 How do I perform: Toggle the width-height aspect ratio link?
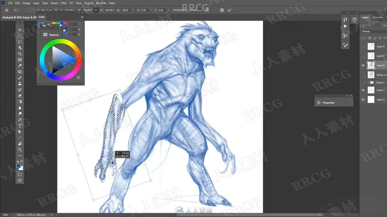tap(96, 10)
